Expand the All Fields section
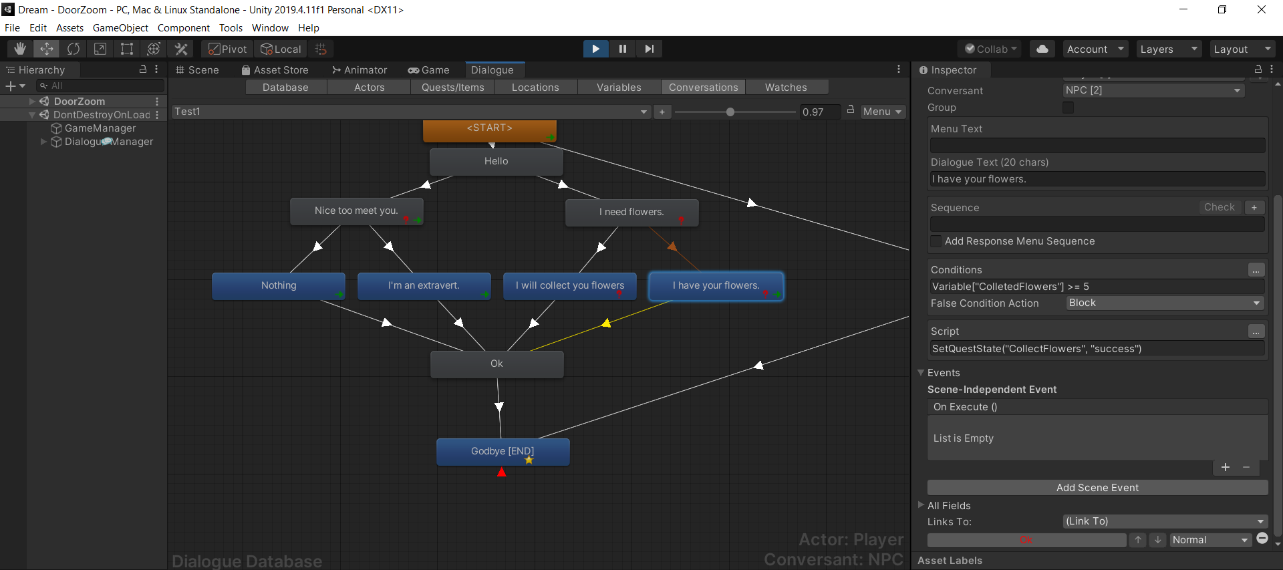1283x570 pixels. [x=921, y=505]
